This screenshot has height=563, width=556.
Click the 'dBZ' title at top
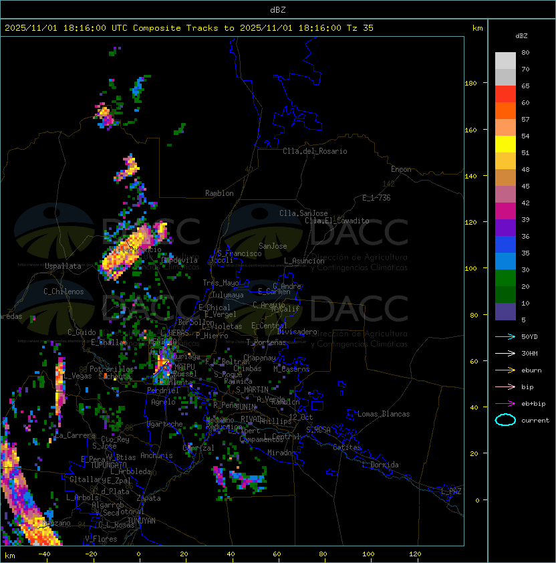point(278,10)
